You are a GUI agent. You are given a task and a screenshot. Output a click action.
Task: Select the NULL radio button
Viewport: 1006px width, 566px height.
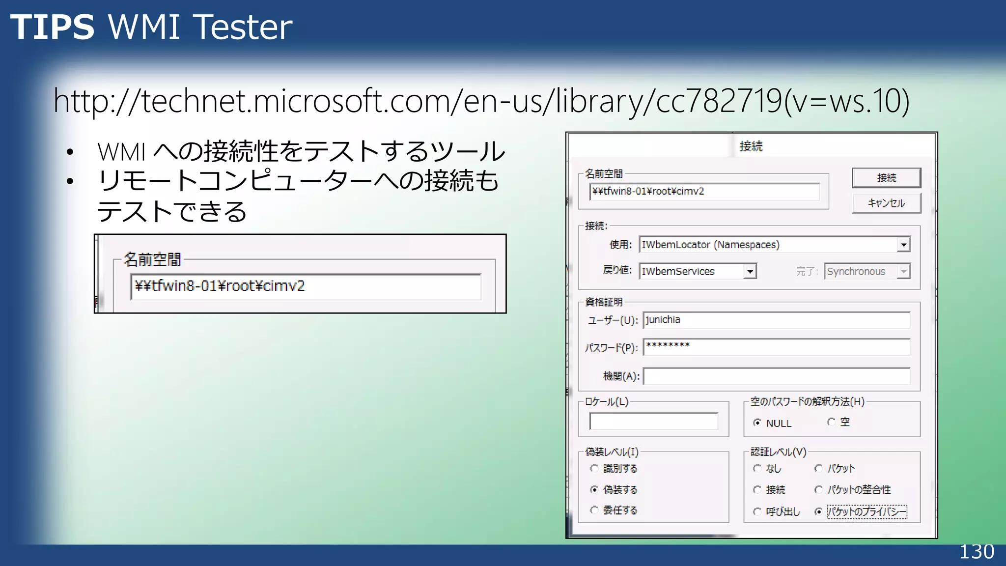click(757, 423)
